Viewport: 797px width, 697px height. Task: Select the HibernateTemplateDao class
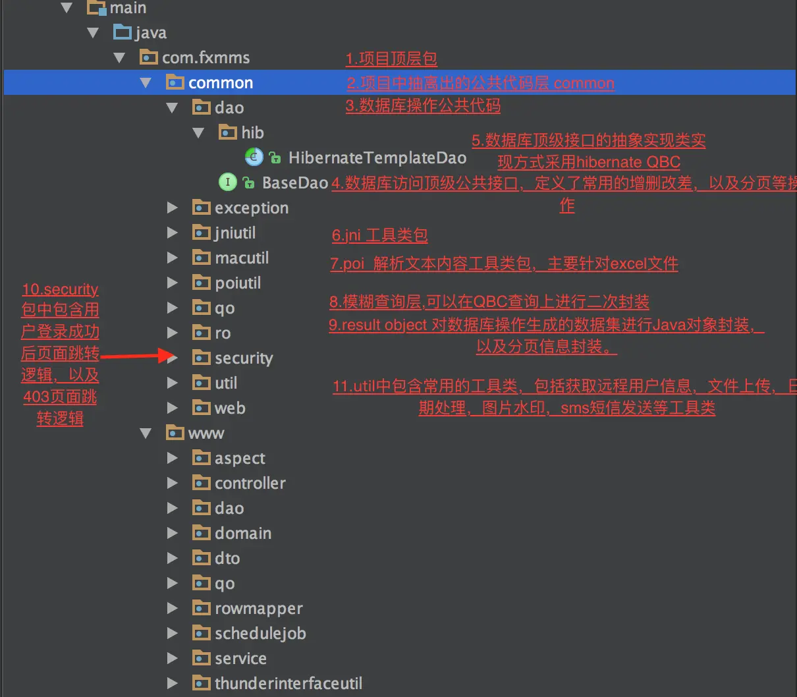[x=377, y=157]
